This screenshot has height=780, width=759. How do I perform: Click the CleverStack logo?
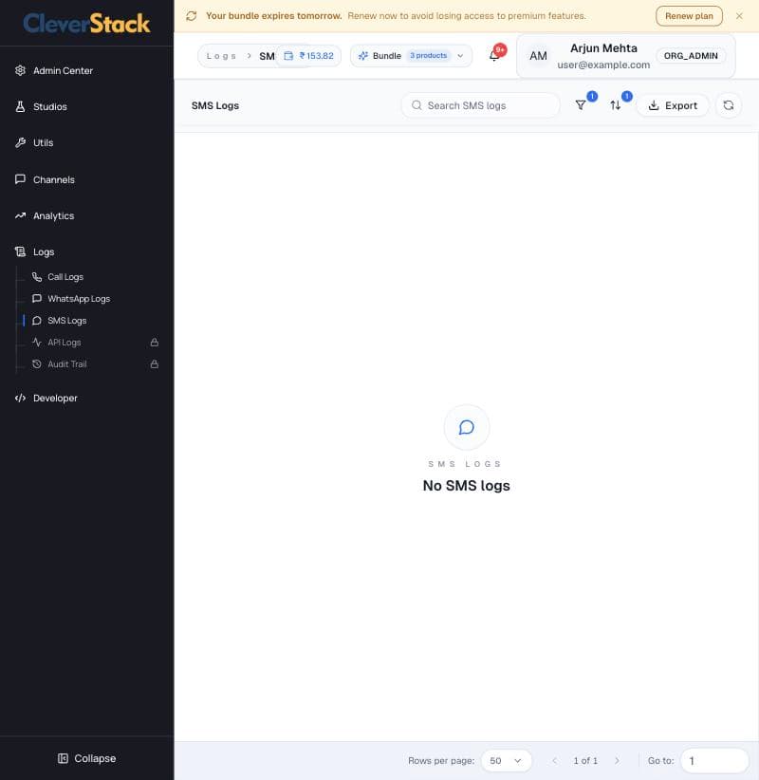tap(86, 24)
